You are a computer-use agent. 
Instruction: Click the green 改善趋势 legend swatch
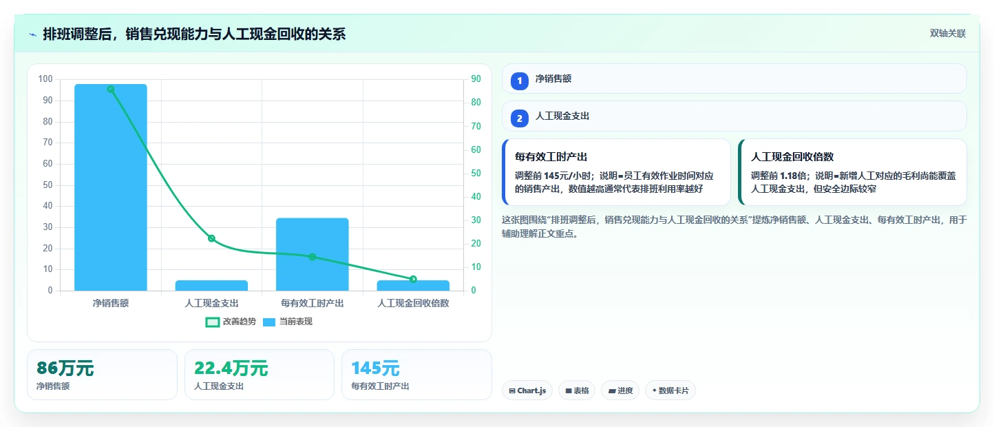coord(213,322)
